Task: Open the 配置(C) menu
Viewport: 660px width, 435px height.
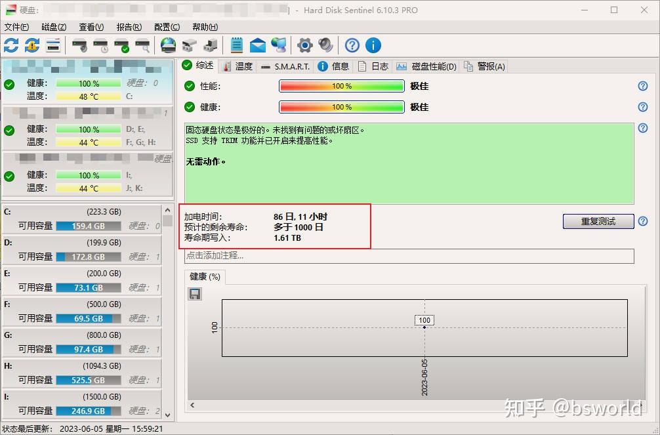Action: pyautogui.click(x=166, y=27)
